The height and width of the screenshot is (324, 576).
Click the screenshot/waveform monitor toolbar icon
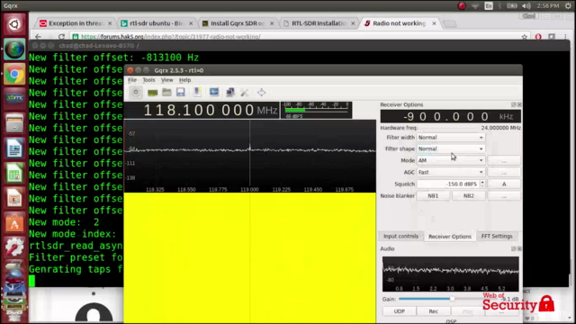point(214,92)
